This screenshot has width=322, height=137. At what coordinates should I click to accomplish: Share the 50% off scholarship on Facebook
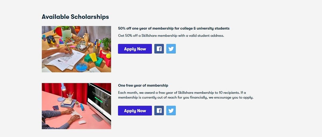coord(159,49)
